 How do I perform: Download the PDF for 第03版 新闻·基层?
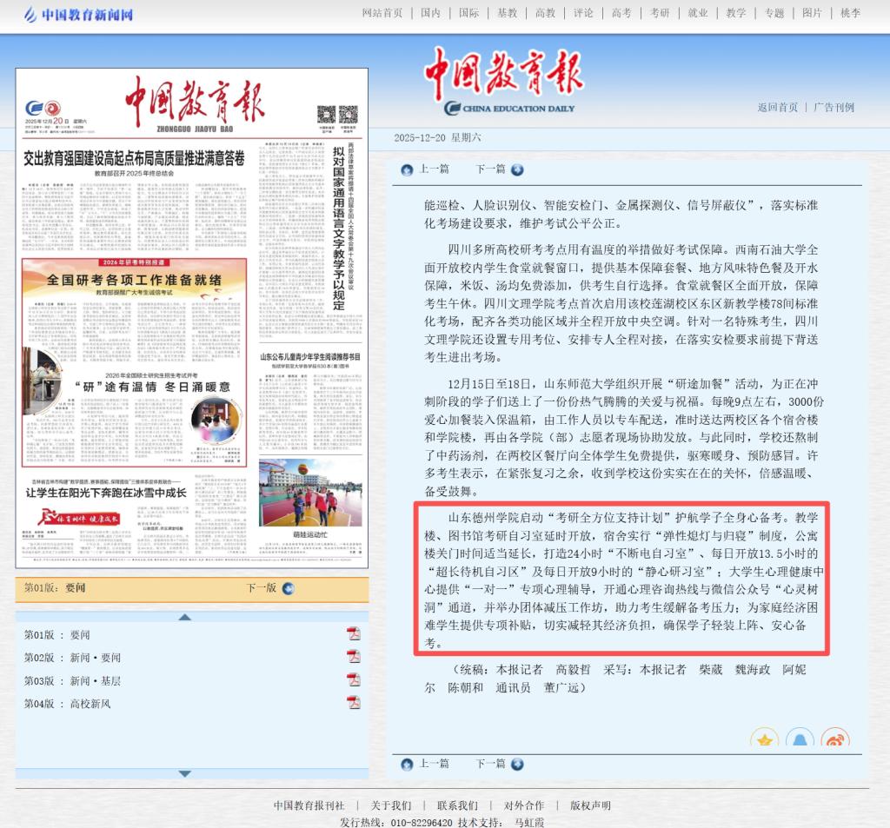pyautogui.click(x=353, y=679)
